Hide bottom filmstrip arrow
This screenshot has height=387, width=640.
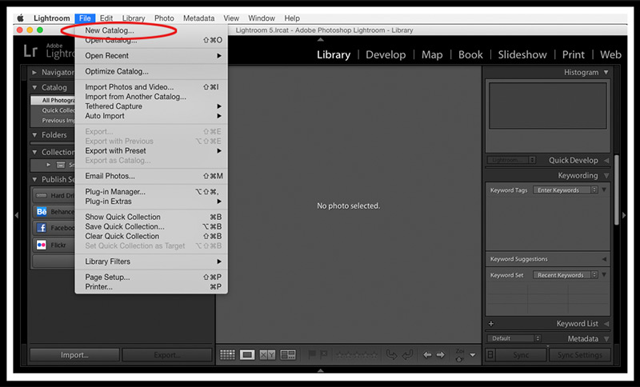[x=321, y=370]
